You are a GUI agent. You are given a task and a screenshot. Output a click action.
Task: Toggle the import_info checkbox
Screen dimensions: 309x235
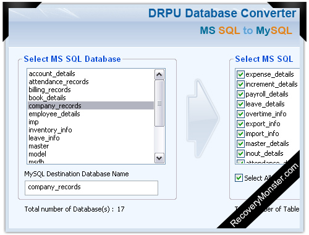[240, 134]
